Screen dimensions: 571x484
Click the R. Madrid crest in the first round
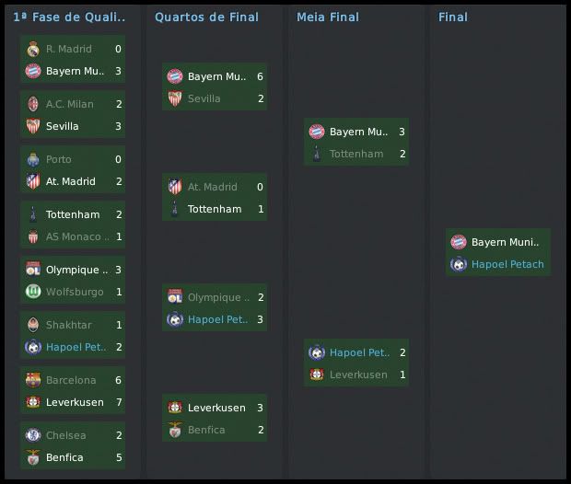(x=32, y=49)
